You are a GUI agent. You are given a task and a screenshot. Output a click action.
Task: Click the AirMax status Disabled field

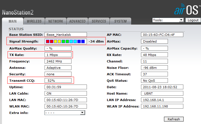154,41
